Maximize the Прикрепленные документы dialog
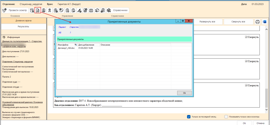The width and height of the screenshot is (270, 125). click(x=183, y=21)
